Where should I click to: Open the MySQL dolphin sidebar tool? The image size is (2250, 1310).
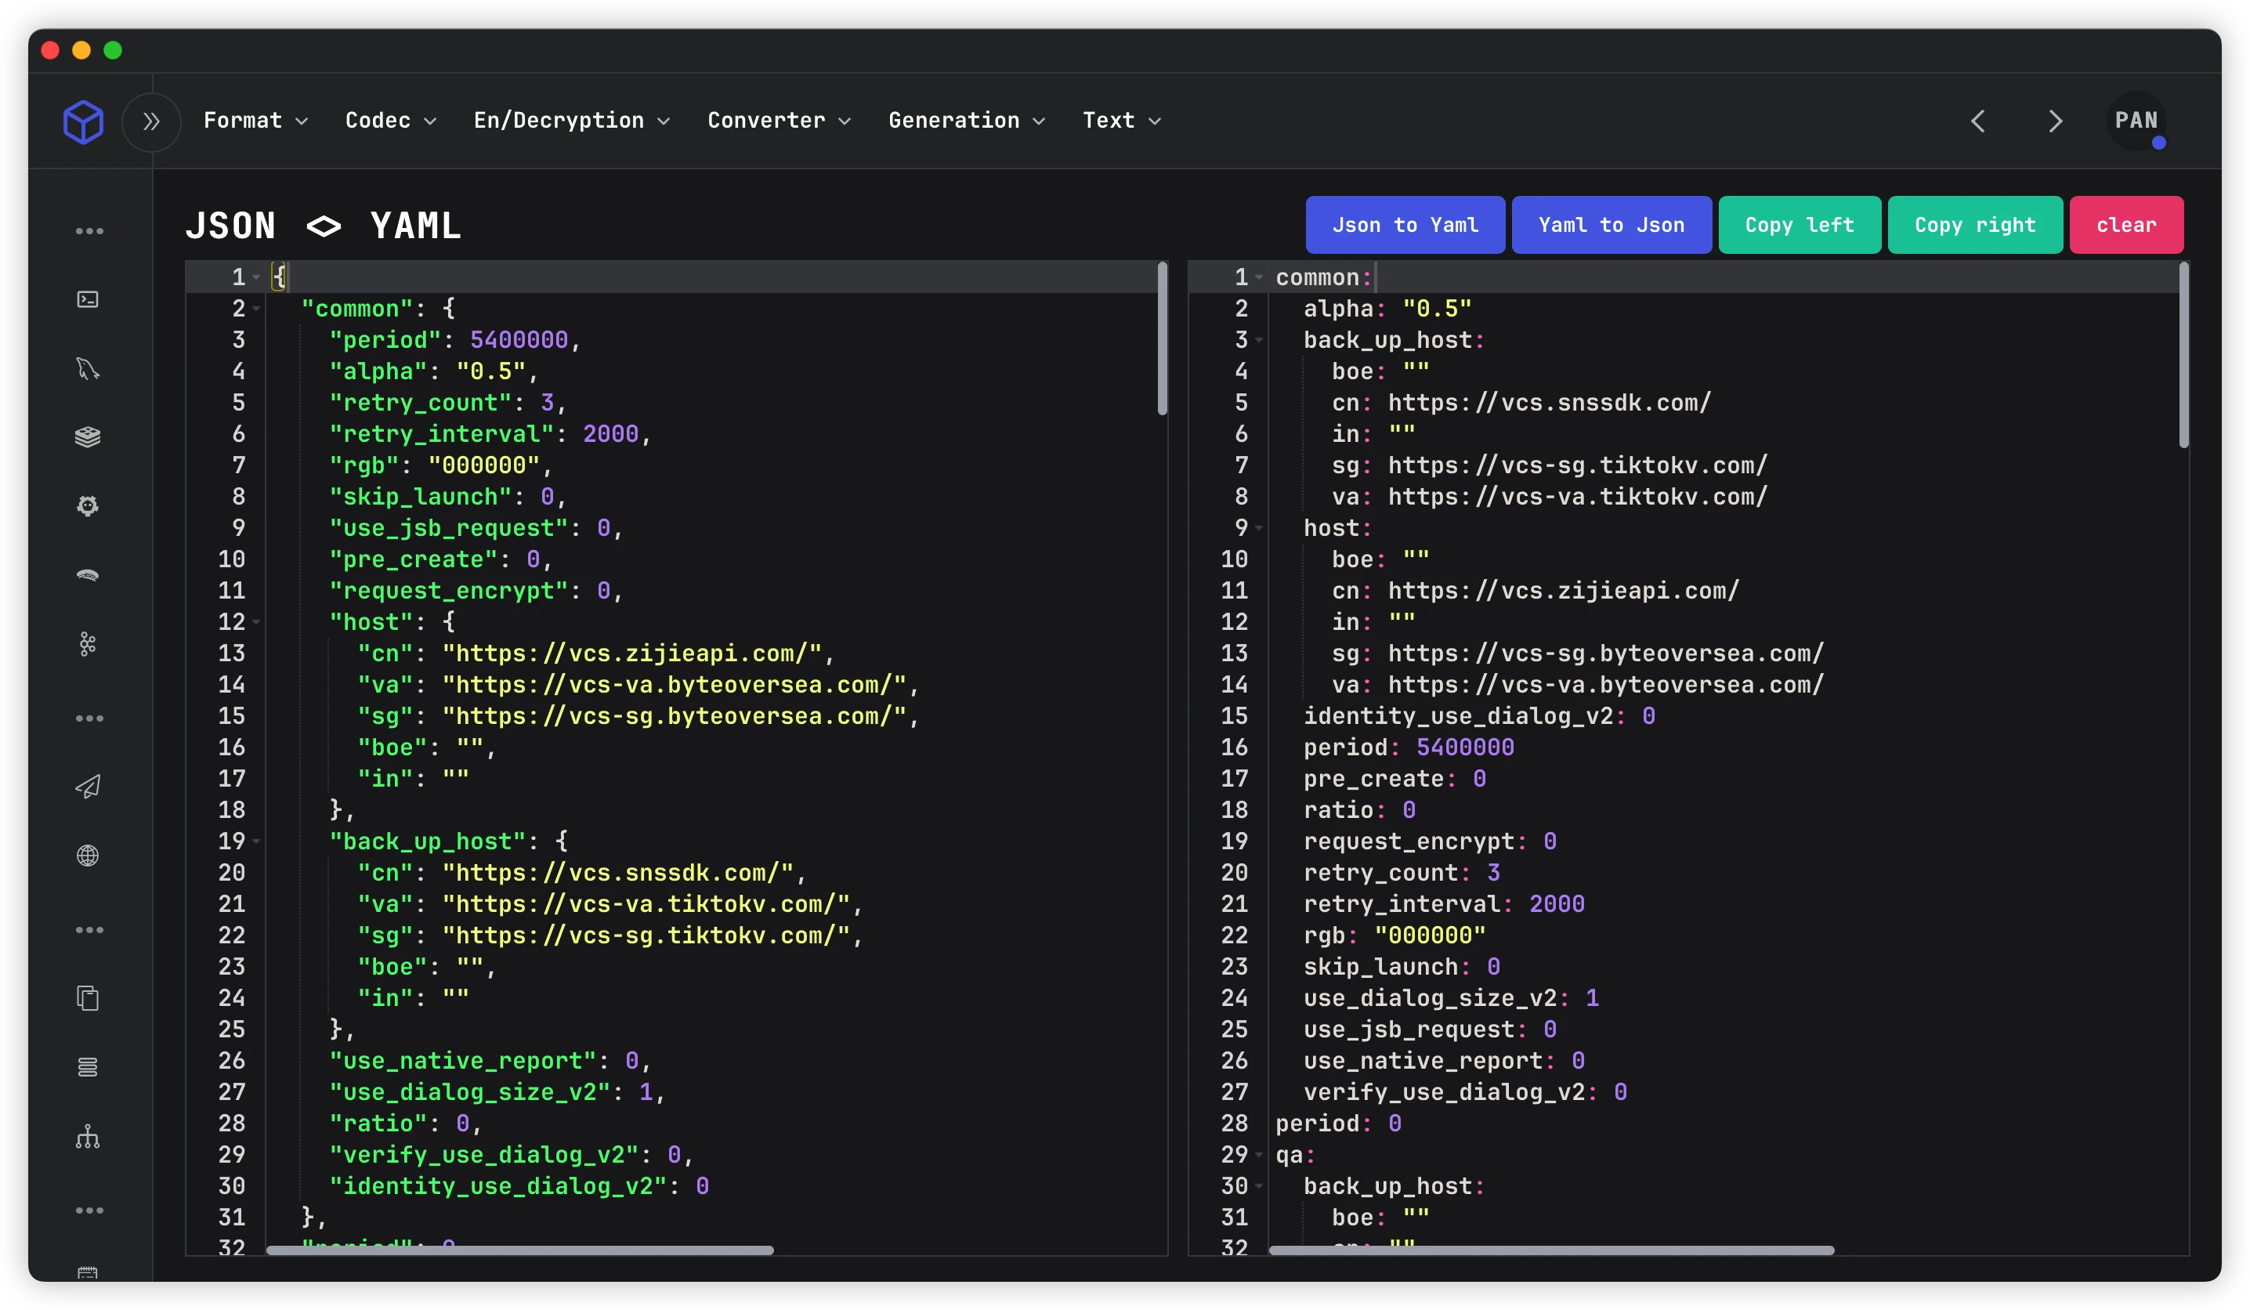click(x=88, y=368)
